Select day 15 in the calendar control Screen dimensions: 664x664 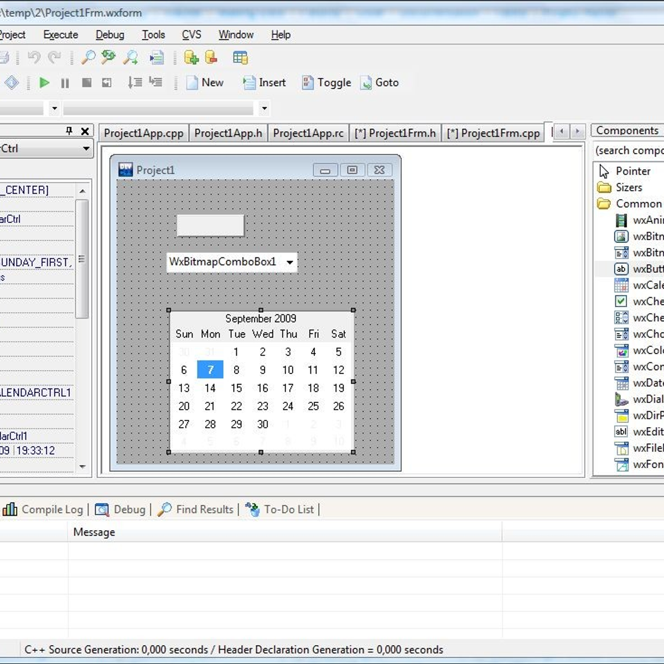click(236, 388)
